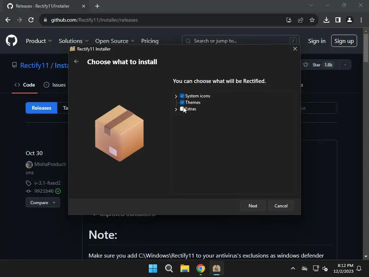Cancel the Rectify11 installation
This screenshot has height=277, width=369.
click(x=281, y=206)
